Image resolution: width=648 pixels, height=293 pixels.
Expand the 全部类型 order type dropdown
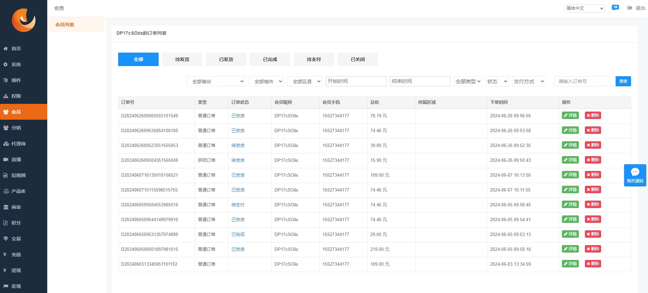[468, 81]
